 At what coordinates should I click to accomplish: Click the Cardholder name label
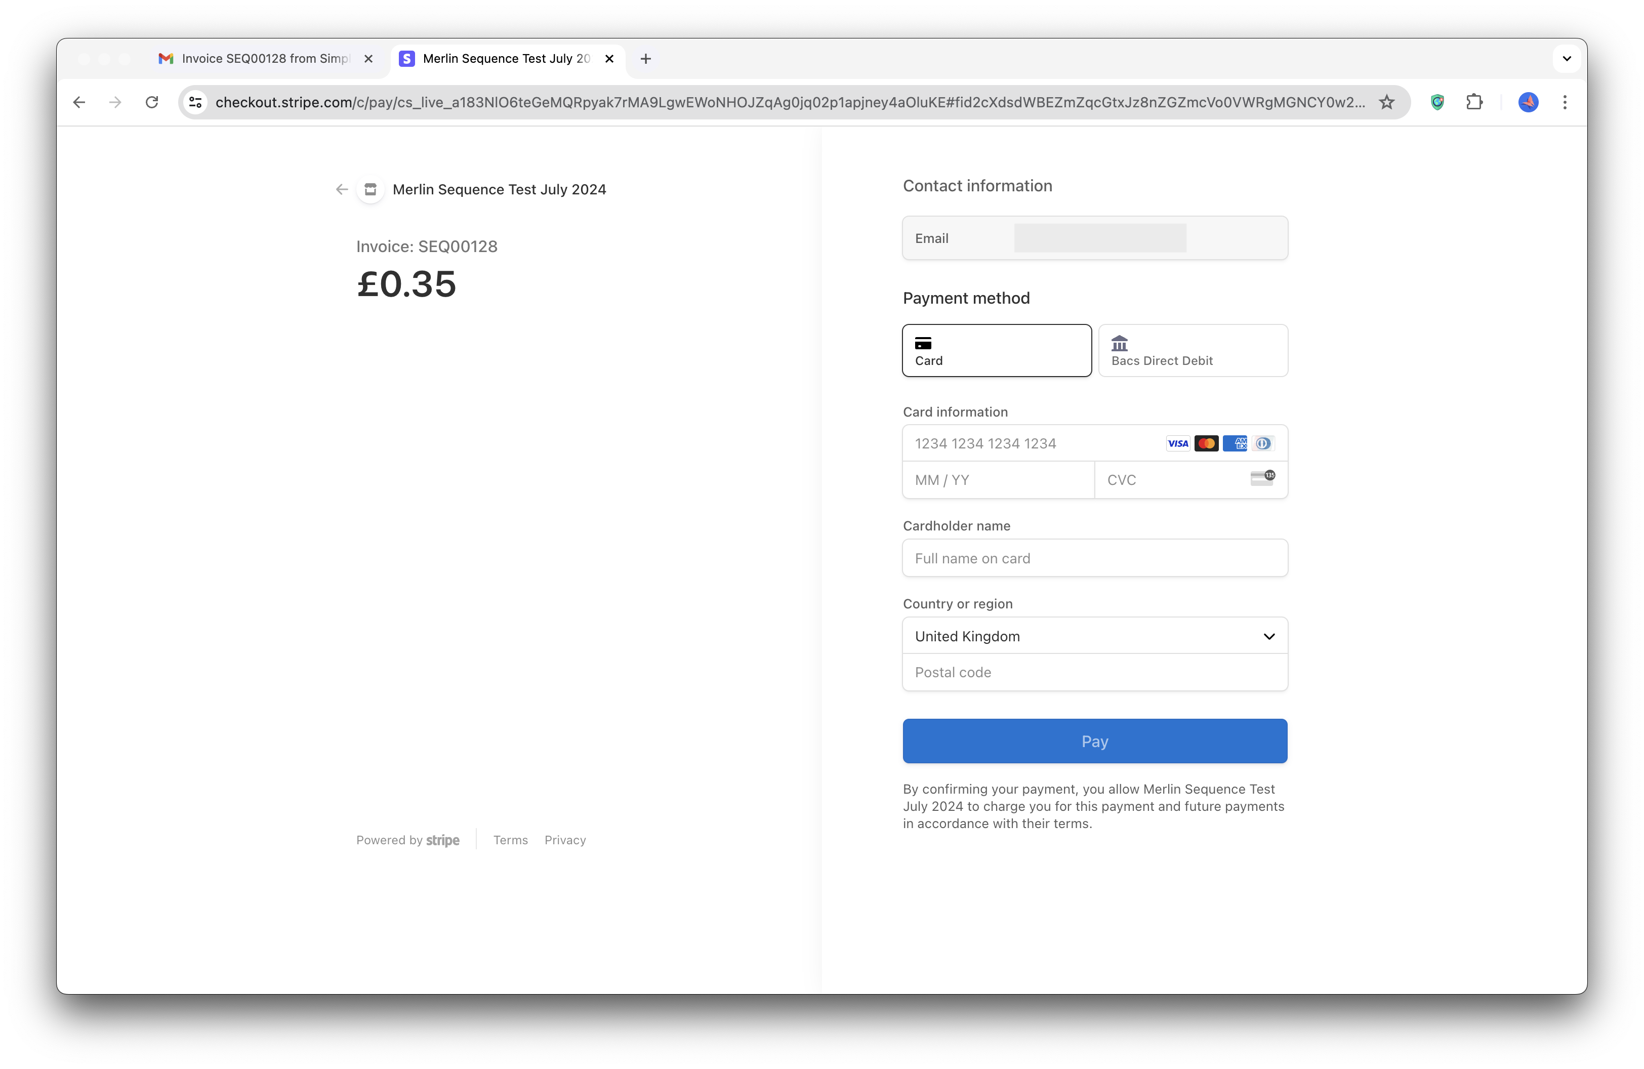(x=957, y=525)
